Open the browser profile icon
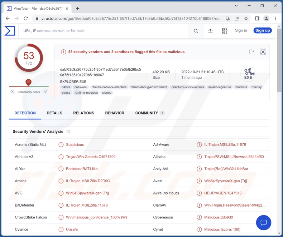The width and height of the screenshot is (283, 237). pyautogui.click(x=266, y=18)
